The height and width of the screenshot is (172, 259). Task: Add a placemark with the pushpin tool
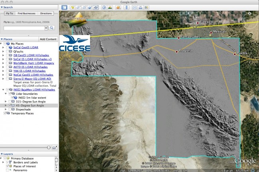pos(73,8)
